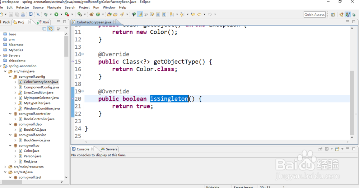Expand the ColorFactoryBean.java tree node
Viewport: 359px width, 188px height.
(15, 82)
